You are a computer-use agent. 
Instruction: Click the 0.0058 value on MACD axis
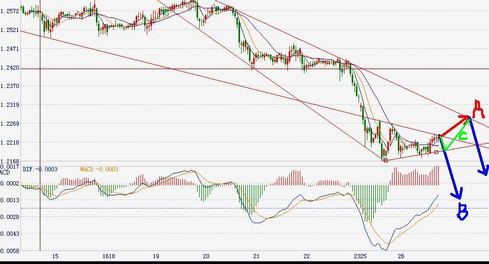(9, 250)
